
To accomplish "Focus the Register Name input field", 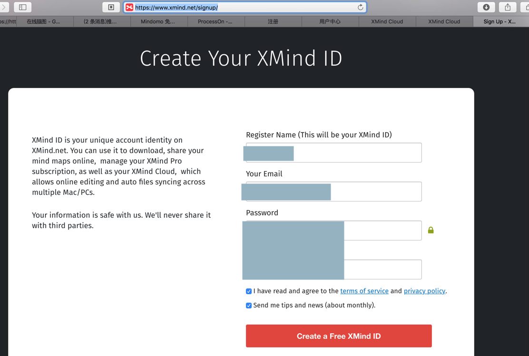I will 333,153.
